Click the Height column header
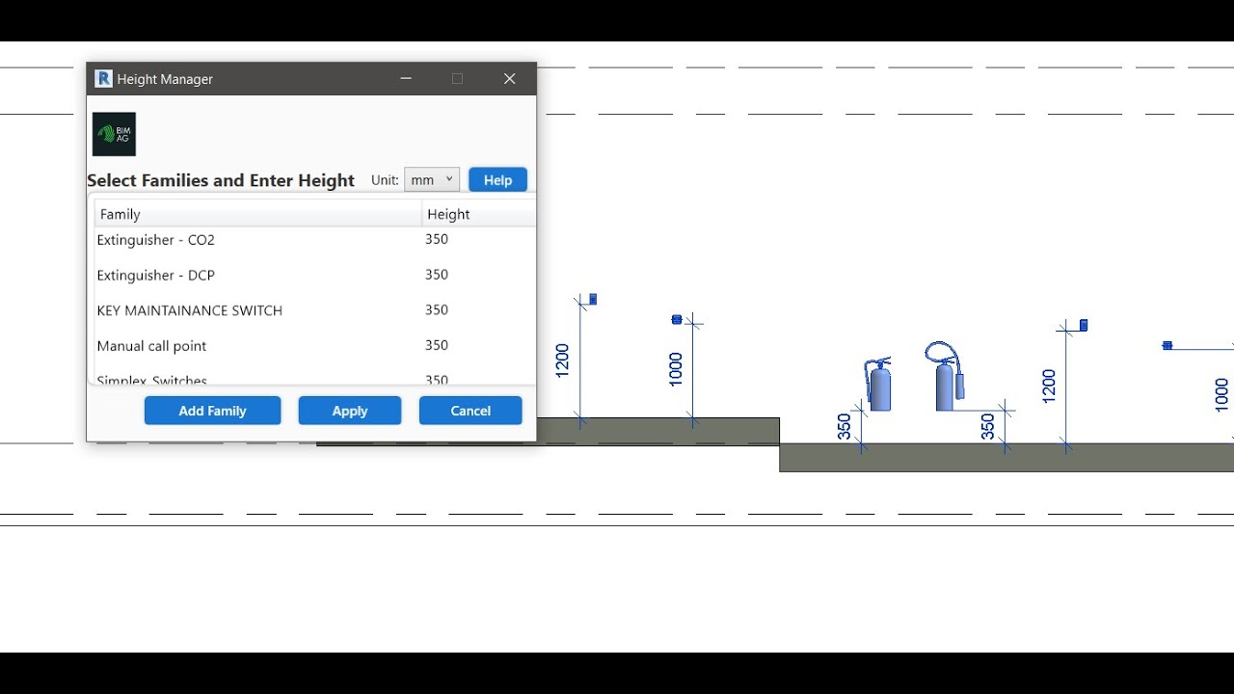The height and width of the screenshot is (694, 1234). coord(479,214)
